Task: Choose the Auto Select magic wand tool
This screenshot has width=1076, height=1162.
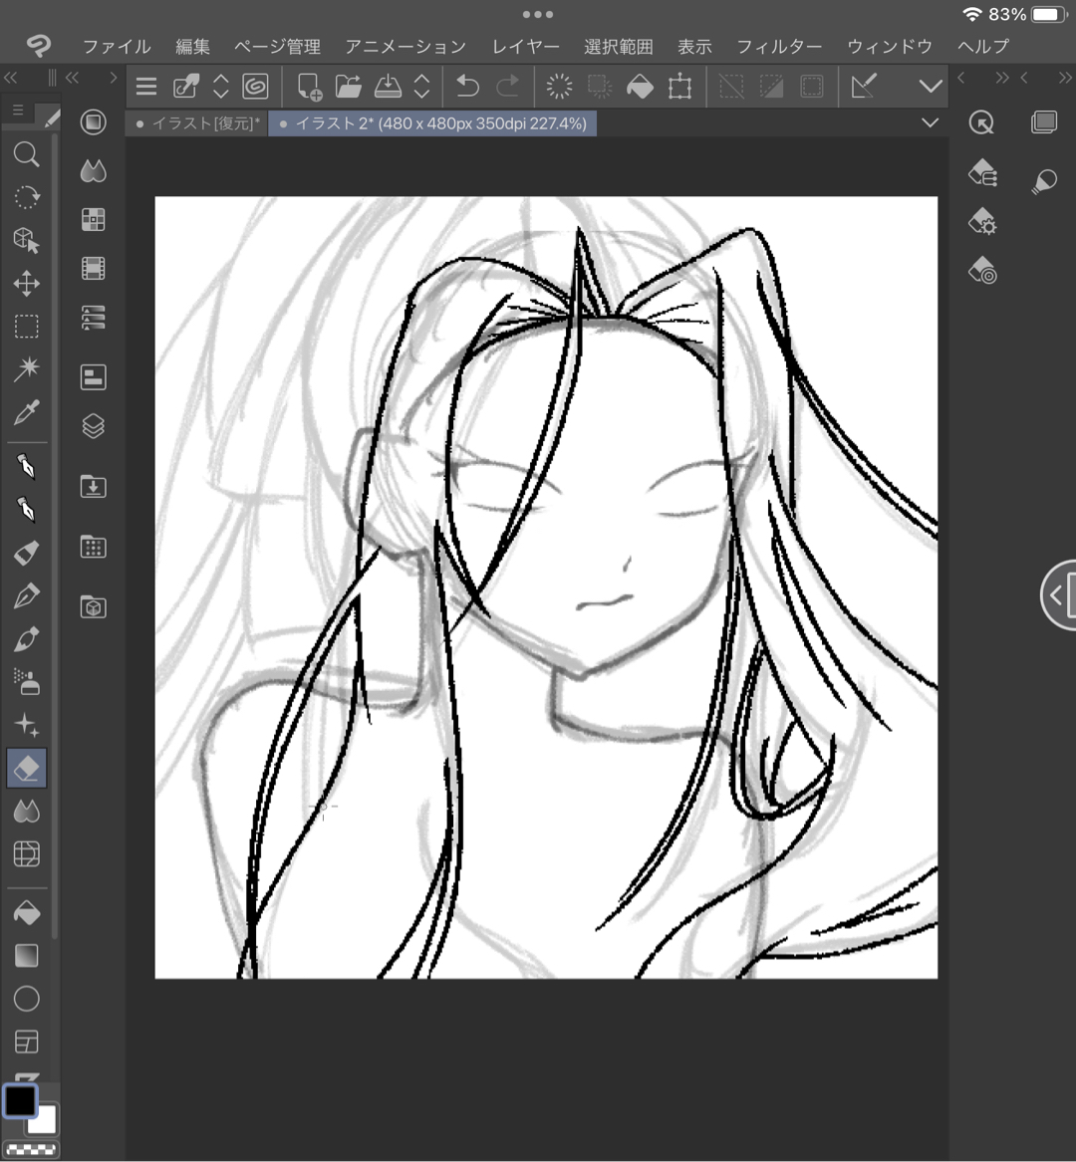Action: 27,369
